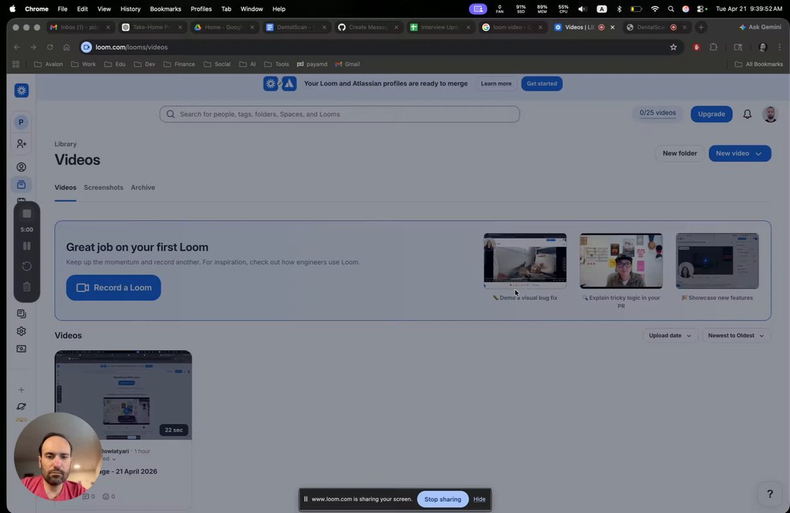Open a new Chrome tab

pos(701,27)
